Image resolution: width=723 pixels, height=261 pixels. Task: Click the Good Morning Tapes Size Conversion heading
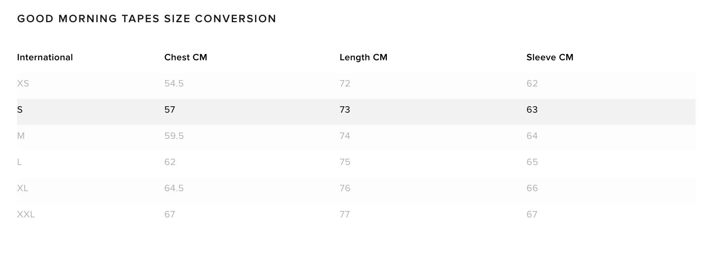(146, 19)
